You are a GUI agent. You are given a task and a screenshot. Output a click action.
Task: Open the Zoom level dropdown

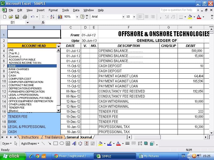coord(77,17)
